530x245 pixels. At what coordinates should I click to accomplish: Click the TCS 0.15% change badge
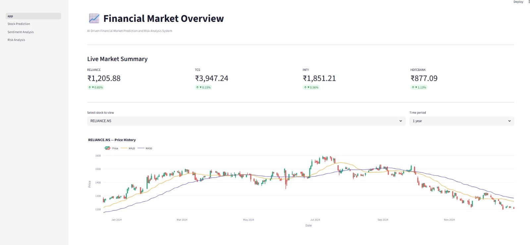point(203,87)
